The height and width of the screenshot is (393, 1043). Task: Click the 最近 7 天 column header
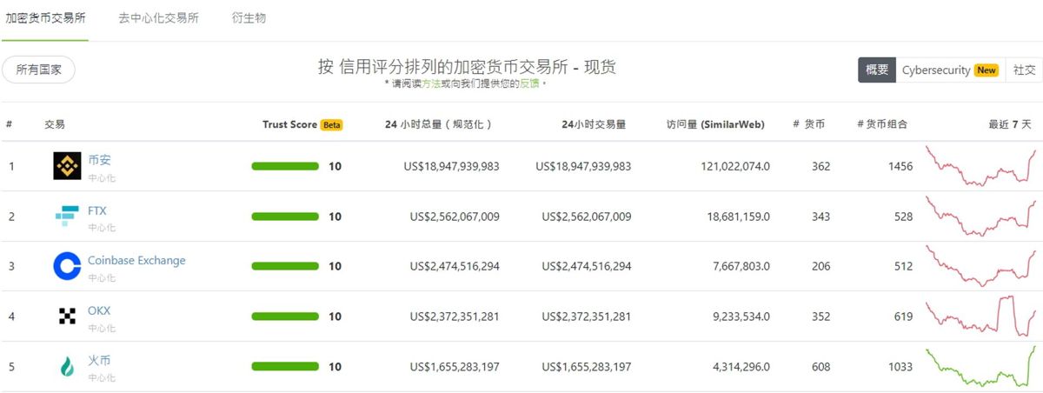coord(1010,124)
